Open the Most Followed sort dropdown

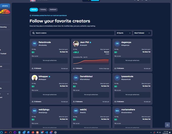click(x=142, y=33)
